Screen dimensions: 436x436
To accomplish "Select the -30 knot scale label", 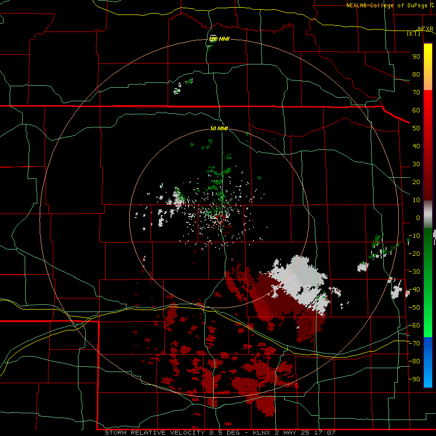I will [414, 272].
